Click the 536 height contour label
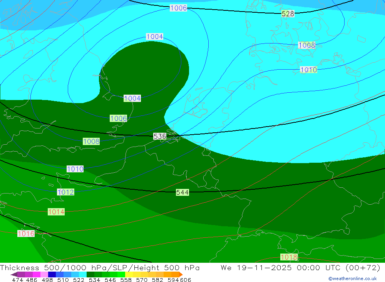This screenshot has width=385, height=282. click(160, 136)
